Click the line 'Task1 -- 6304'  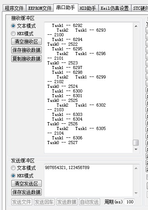pyautogui.click(x=67, y=119)
